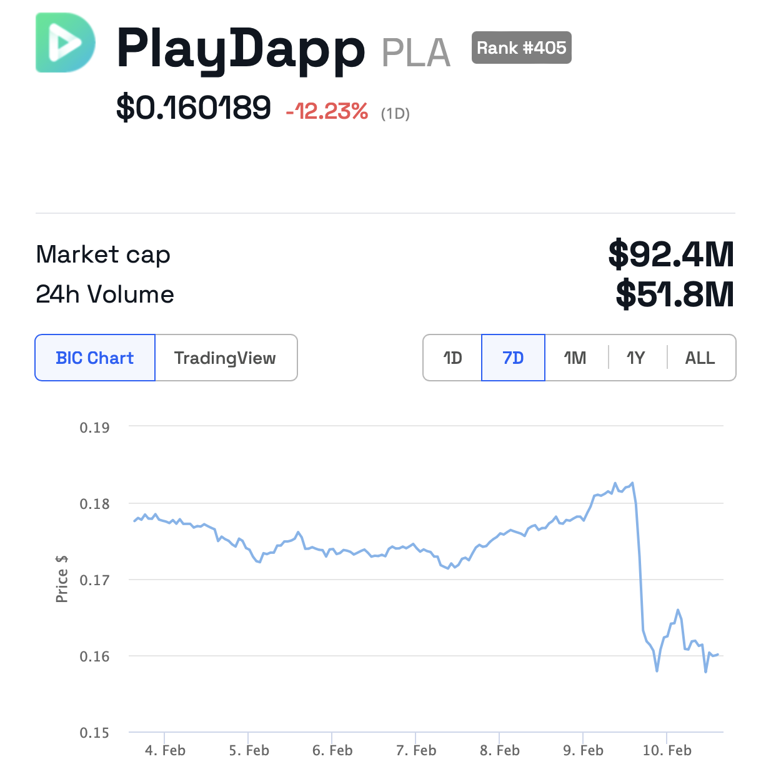This screenshot has width=781, height=779.
Task: Click the $51.8M 24h volume value
Action: [674, 294]
